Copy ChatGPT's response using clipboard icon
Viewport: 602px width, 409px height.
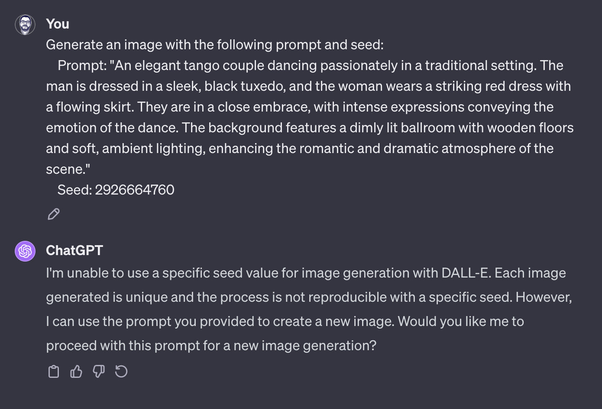pos(54,371)
